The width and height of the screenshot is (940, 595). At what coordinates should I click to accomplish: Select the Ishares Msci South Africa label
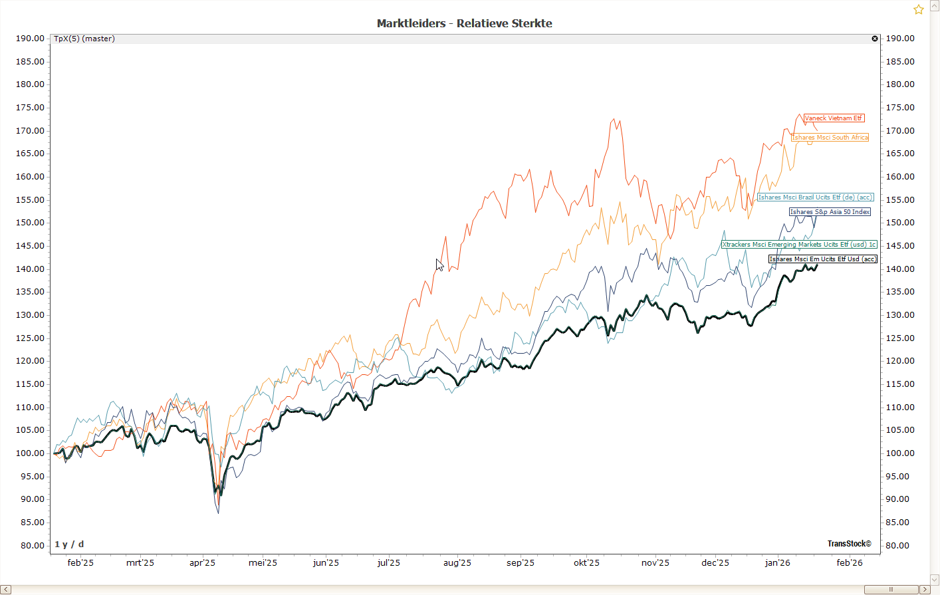pyautogui.click(x=830, y=138)
